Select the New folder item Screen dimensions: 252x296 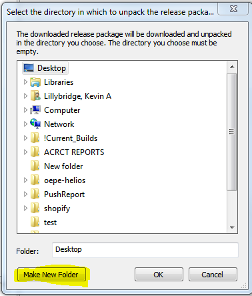click(63, 166)
